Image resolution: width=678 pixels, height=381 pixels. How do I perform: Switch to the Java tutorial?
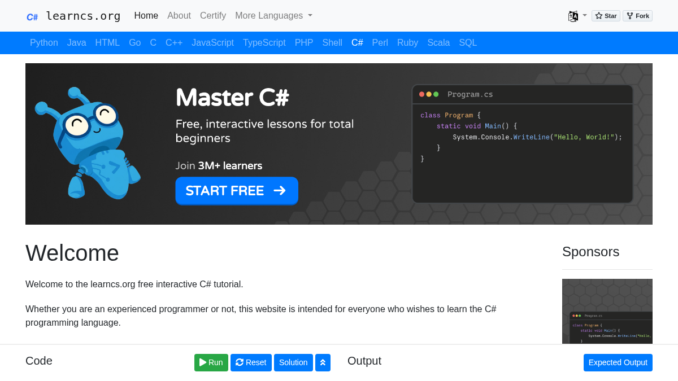(x=77, y=43)
